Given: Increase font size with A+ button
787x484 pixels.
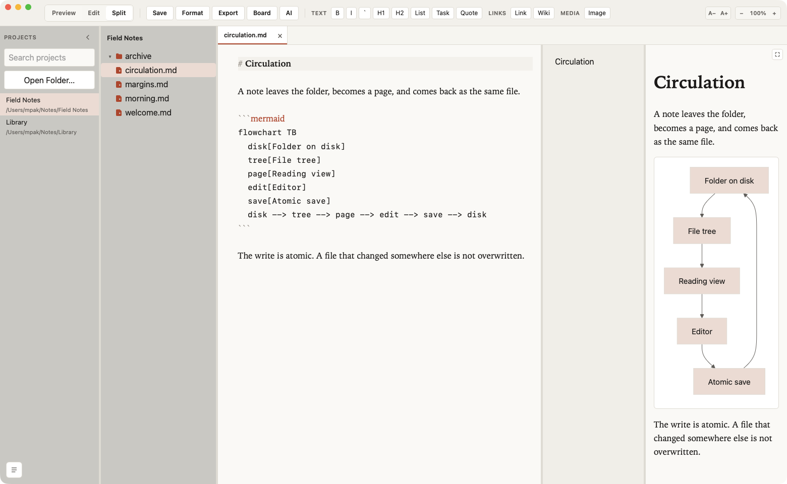Looking at the screenshot, I should tap(724, 13).
